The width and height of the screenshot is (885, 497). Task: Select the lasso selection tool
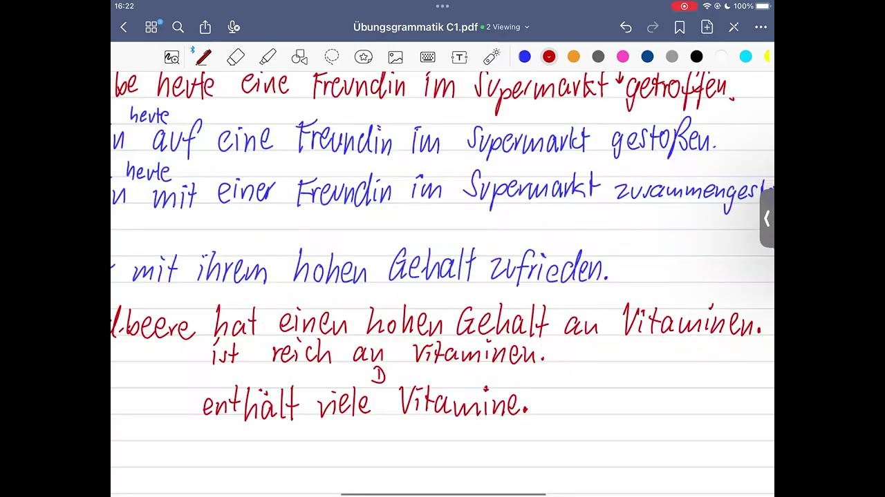tap(332, 57)
